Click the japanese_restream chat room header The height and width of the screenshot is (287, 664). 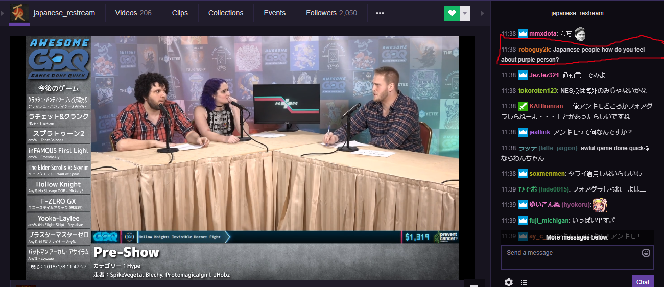pos(577,13)
